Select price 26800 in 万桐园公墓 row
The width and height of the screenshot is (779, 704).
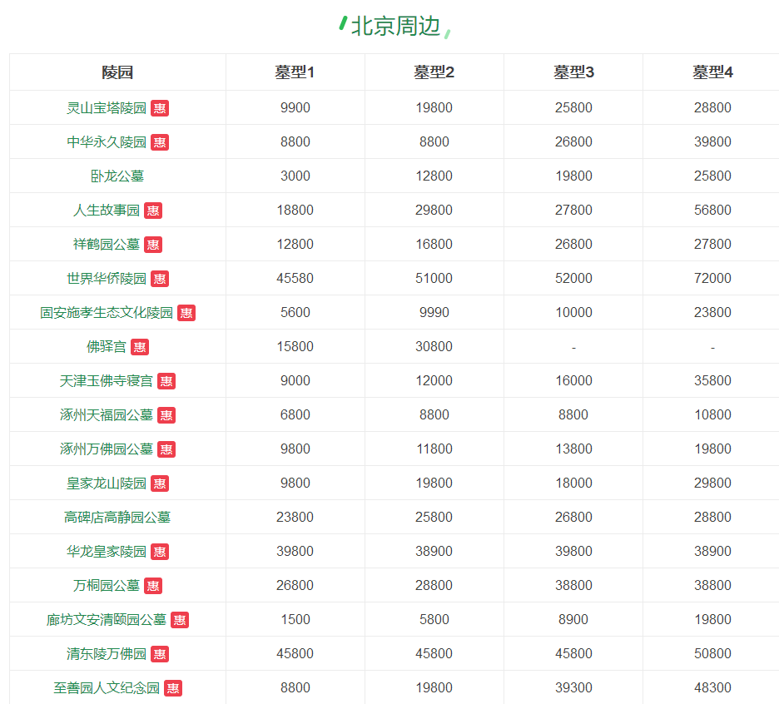[295, 585]
